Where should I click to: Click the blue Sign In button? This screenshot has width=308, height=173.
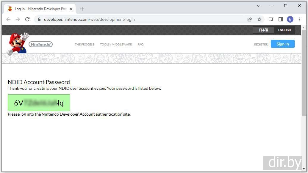click(283, 44)
